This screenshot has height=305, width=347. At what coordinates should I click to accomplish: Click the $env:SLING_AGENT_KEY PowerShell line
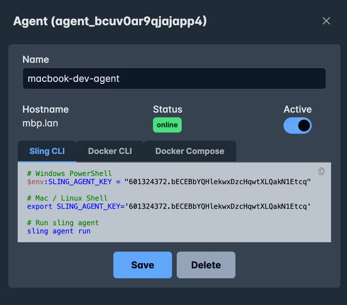pos(169,182)
